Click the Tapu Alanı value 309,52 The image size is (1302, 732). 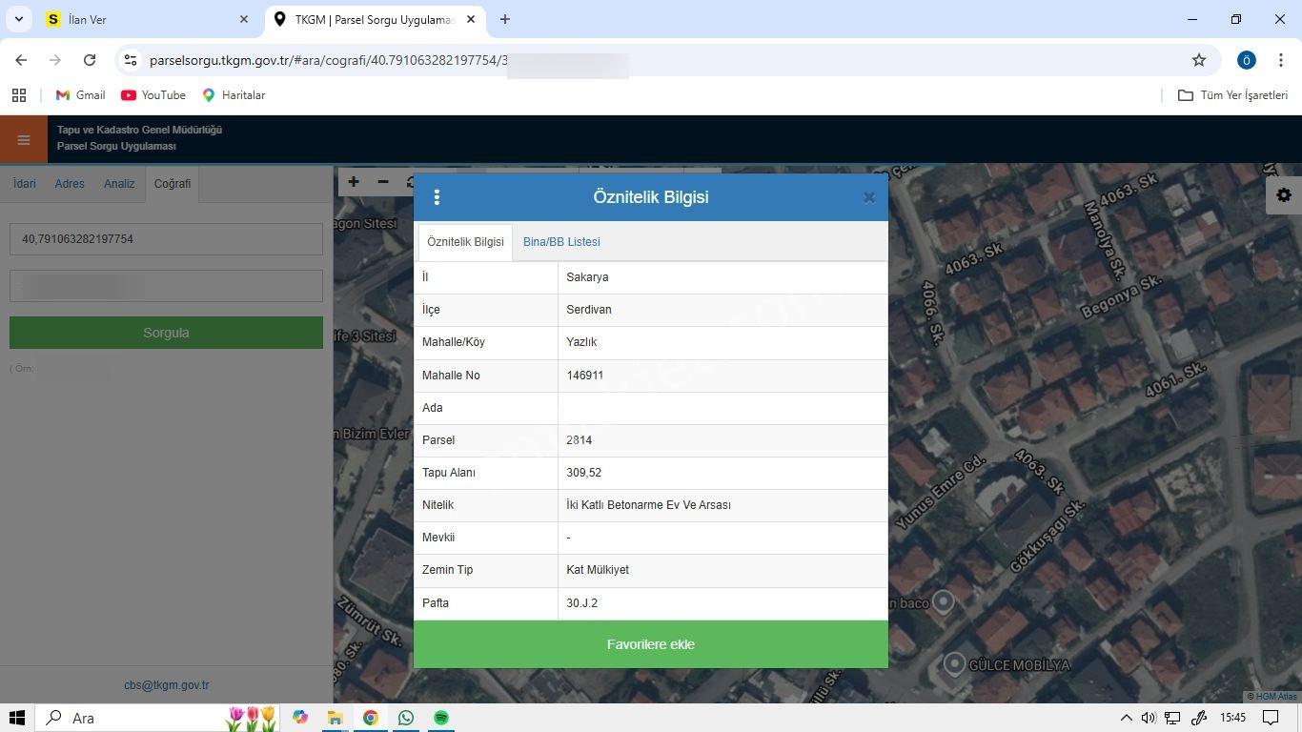click(x=584, y=473)
